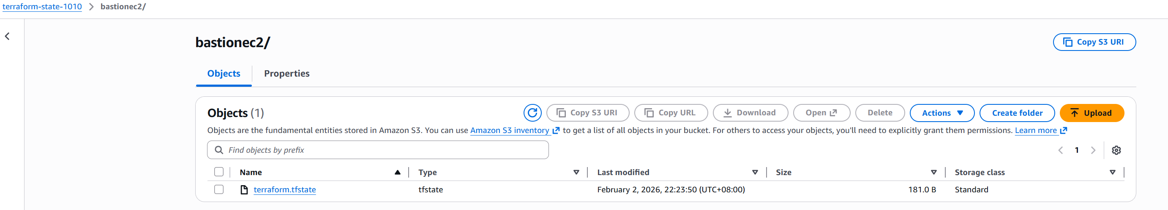Open the Actions dropdown menu
1168x210 pixels.
(x=942, y=113)
